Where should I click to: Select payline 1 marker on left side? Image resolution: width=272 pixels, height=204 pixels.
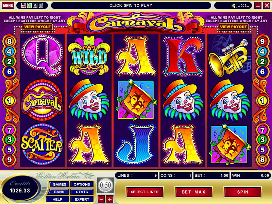tap(10, 101)
